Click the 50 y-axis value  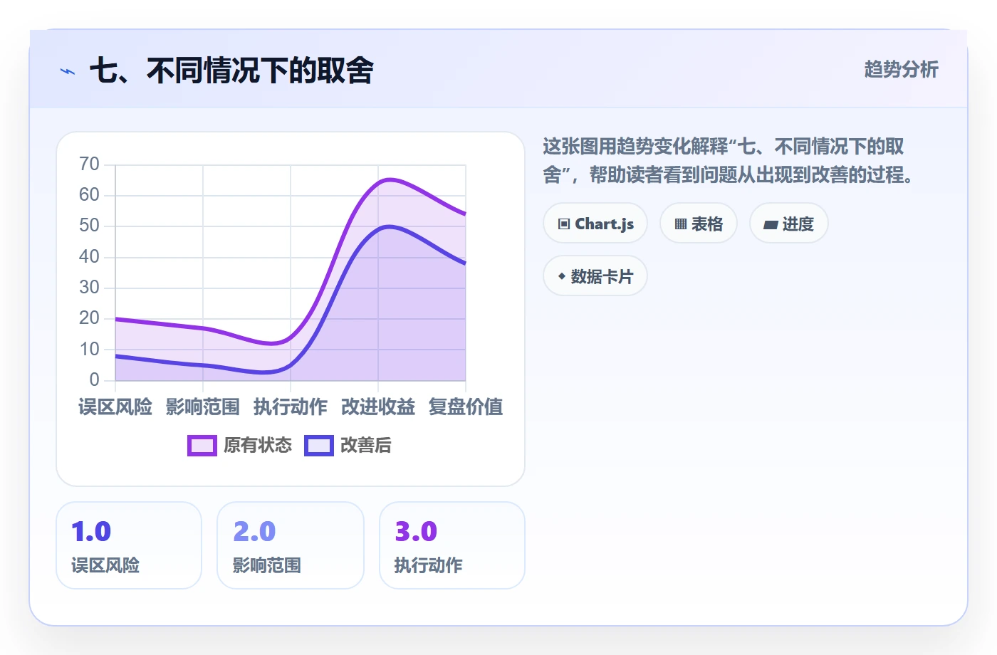90,226
